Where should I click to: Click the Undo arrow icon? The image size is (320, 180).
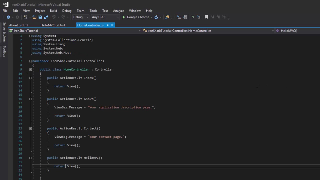click(54, 17)
